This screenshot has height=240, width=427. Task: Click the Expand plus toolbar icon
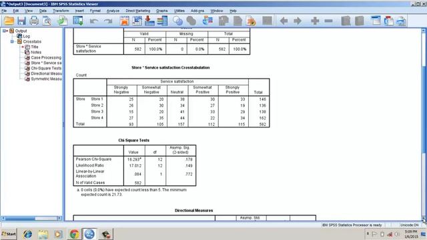click(315, 21)
